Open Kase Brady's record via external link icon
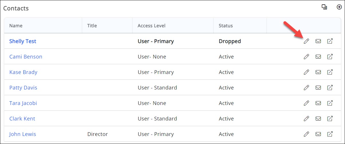This screenshot has height=144, width=345. (x=330, y=72)
